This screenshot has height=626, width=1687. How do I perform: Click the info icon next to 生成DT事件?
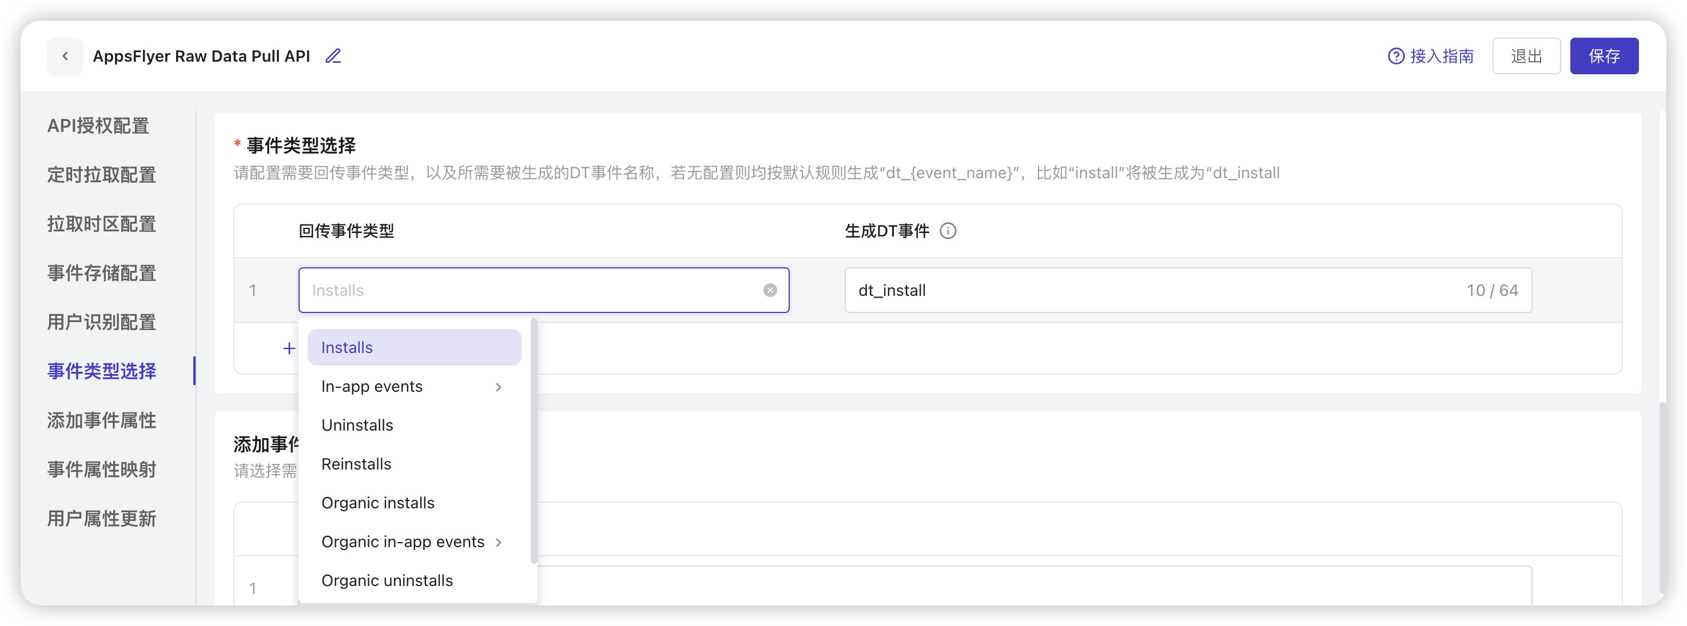(x=949, y=230)
